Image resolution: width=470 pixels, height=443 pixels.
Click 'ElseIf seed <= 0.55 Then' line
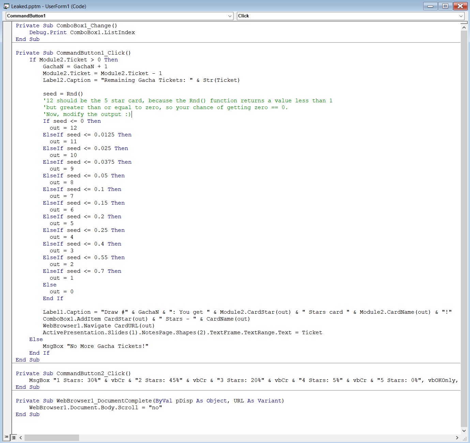pos(84,257)
